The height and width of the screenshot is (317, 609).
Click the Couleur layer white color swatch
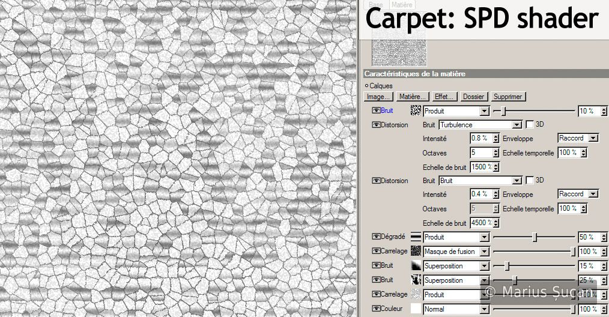[x=416, y=309]
